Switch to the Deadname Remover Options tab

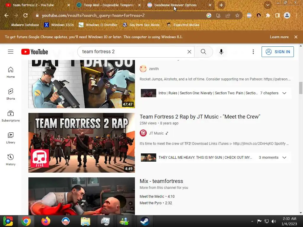175,5
